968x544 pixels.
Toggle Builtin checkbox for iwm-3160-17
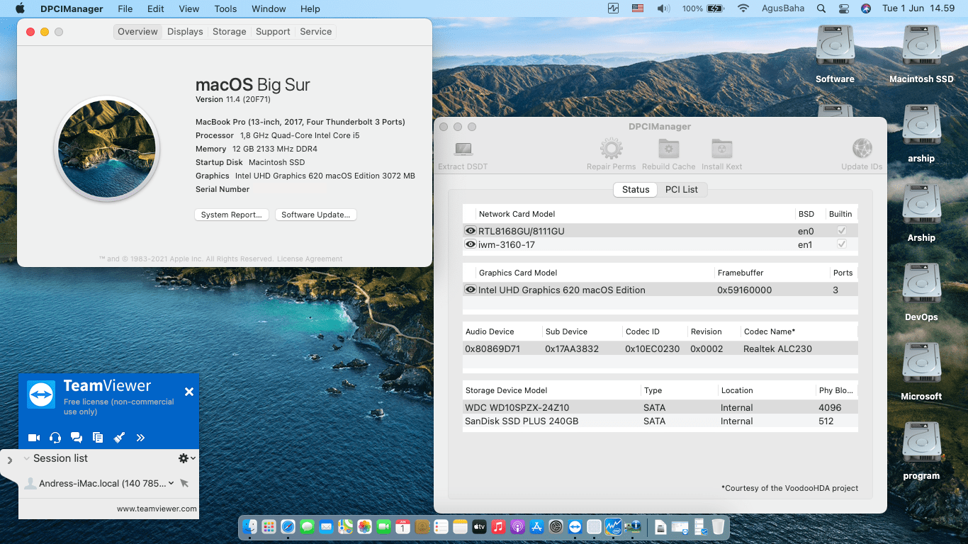[842, 244]
